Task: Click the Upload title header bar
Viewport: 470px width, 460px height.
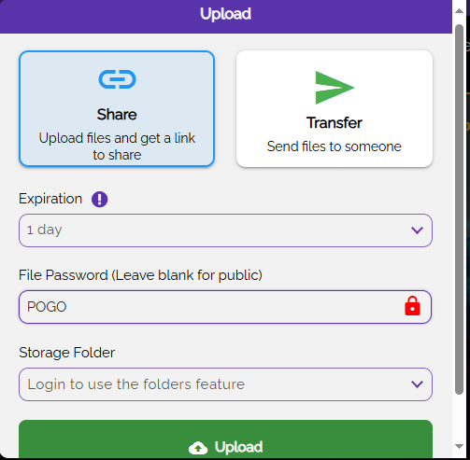Action: (x=226, y=17)
